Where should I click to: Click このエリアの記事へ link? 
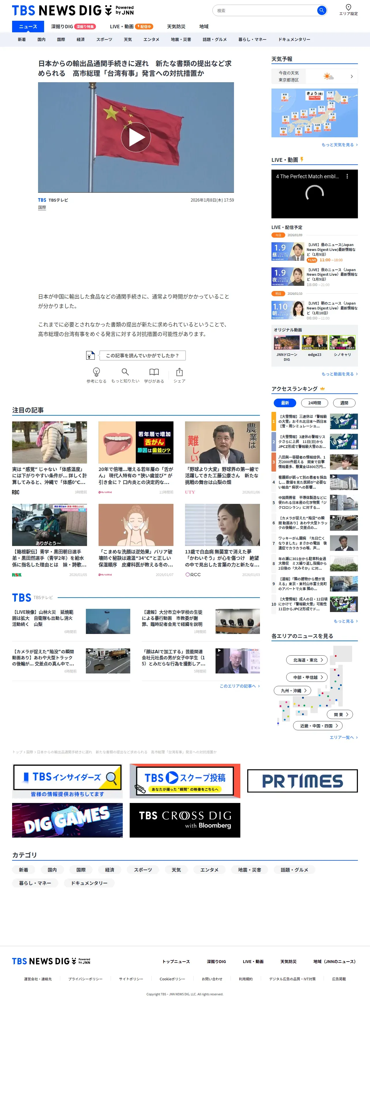[x=239, y=686]
